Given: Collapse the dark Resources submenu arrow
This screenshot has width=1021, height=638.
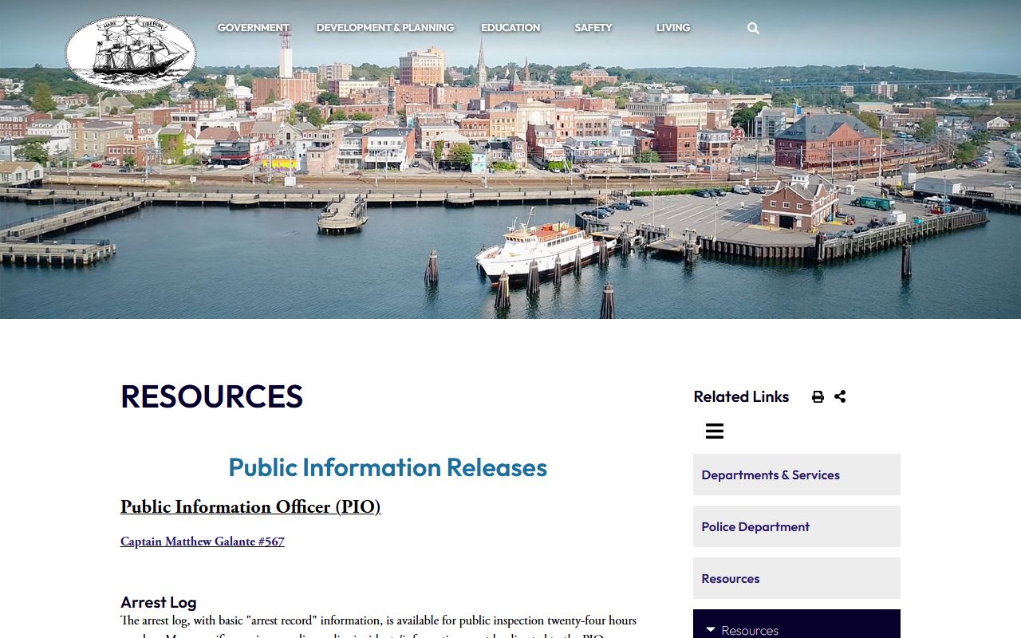Looking at the screenshot, I should [x=711, y=630].
